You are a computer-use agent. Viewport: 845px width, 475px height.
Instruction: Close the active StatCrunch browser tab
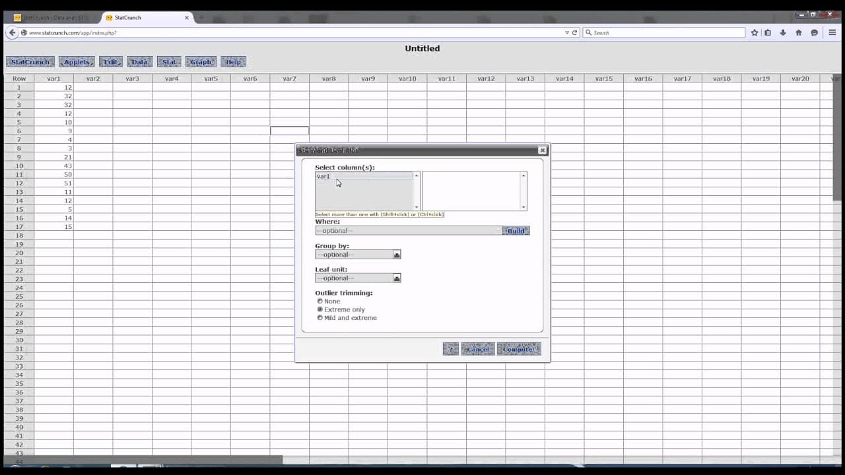pyautogui.click(x=187, y=18)
